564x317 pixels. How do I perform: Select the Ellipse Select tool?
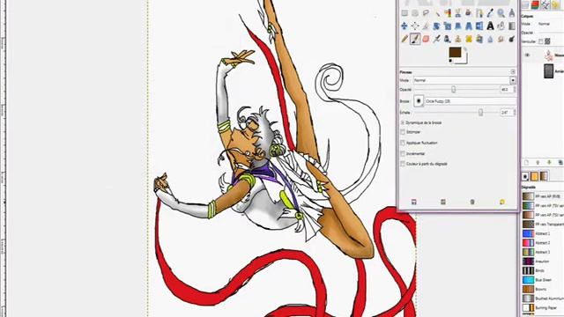(415, 13)
